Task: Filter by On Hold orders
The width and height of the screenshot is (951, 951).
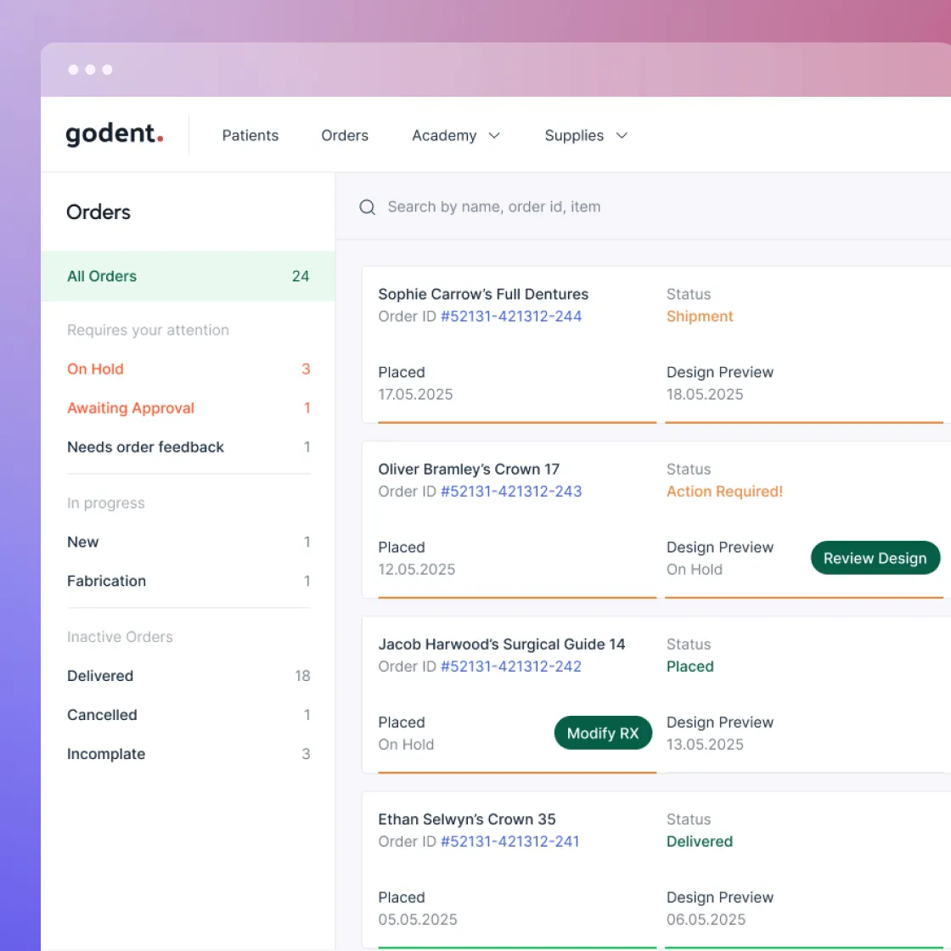Action: [188, 369]
